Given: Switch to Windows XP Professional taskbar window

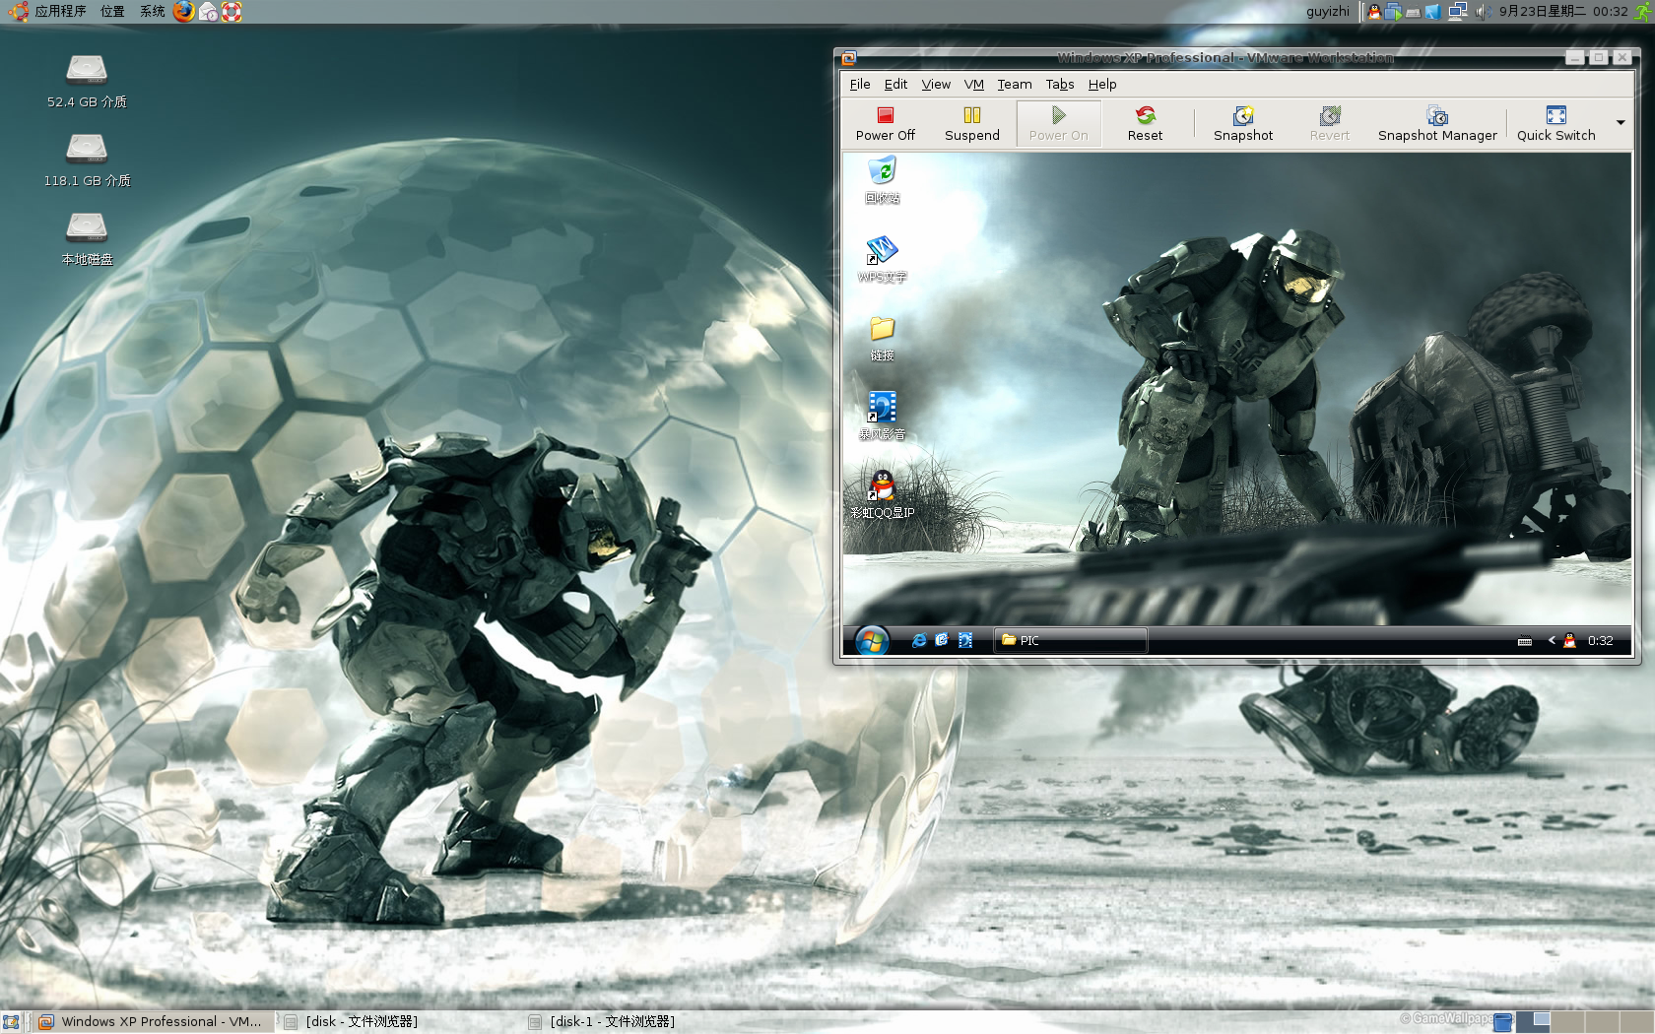Looking at the screenshot, I should tap(153, 1022).
